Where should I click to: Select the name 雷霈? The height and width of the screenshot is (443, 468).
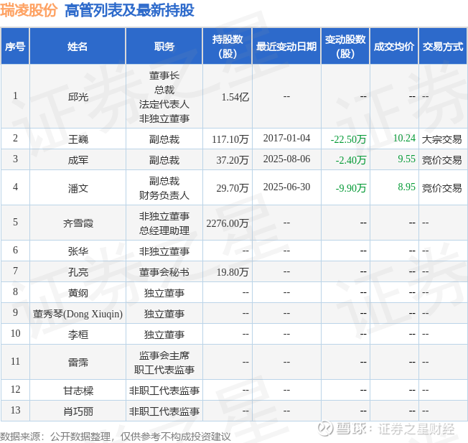coord(78,362)
